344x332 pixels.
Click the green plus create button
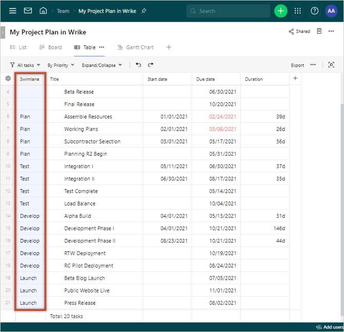click(x=280, y=11)
